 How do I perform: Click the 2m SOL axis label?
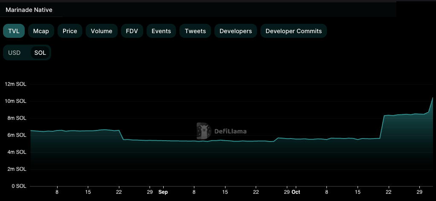coord(17,169)
